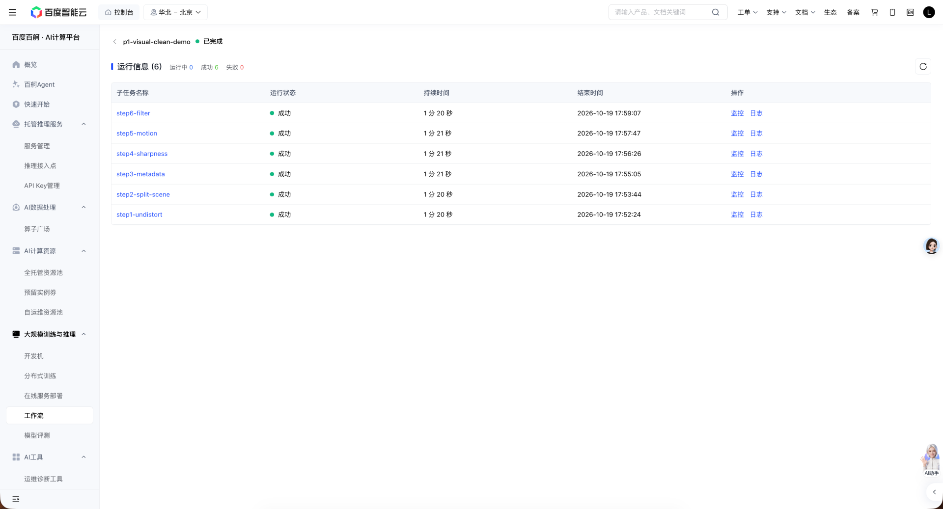Viewport: 943px width, 509px height.
Task: Click the search magnifier icon
Action: click(x=716, y=12)
